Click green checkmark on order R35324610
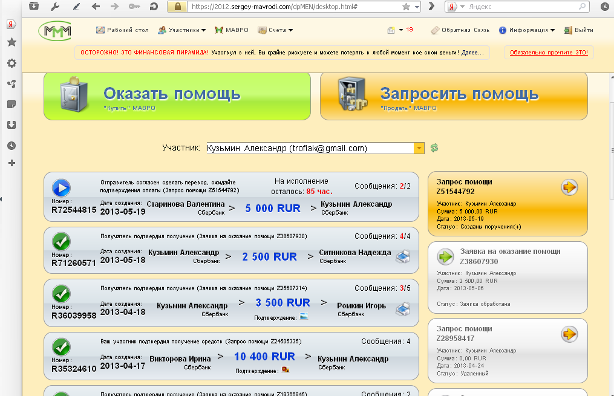 tap(62, 346)
